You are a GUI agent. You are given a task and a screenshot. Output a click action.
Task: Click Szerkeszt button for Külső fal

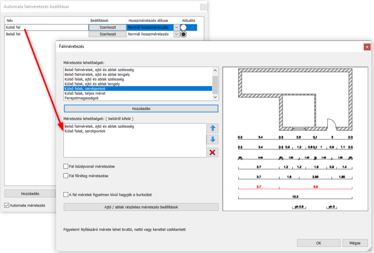coord(108,27)
